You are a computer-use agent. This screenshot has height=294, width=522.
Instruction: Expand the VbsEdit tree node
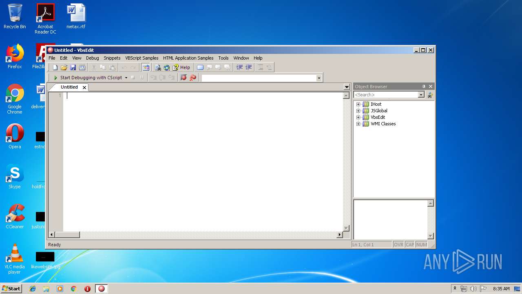[x=358, y=117]
